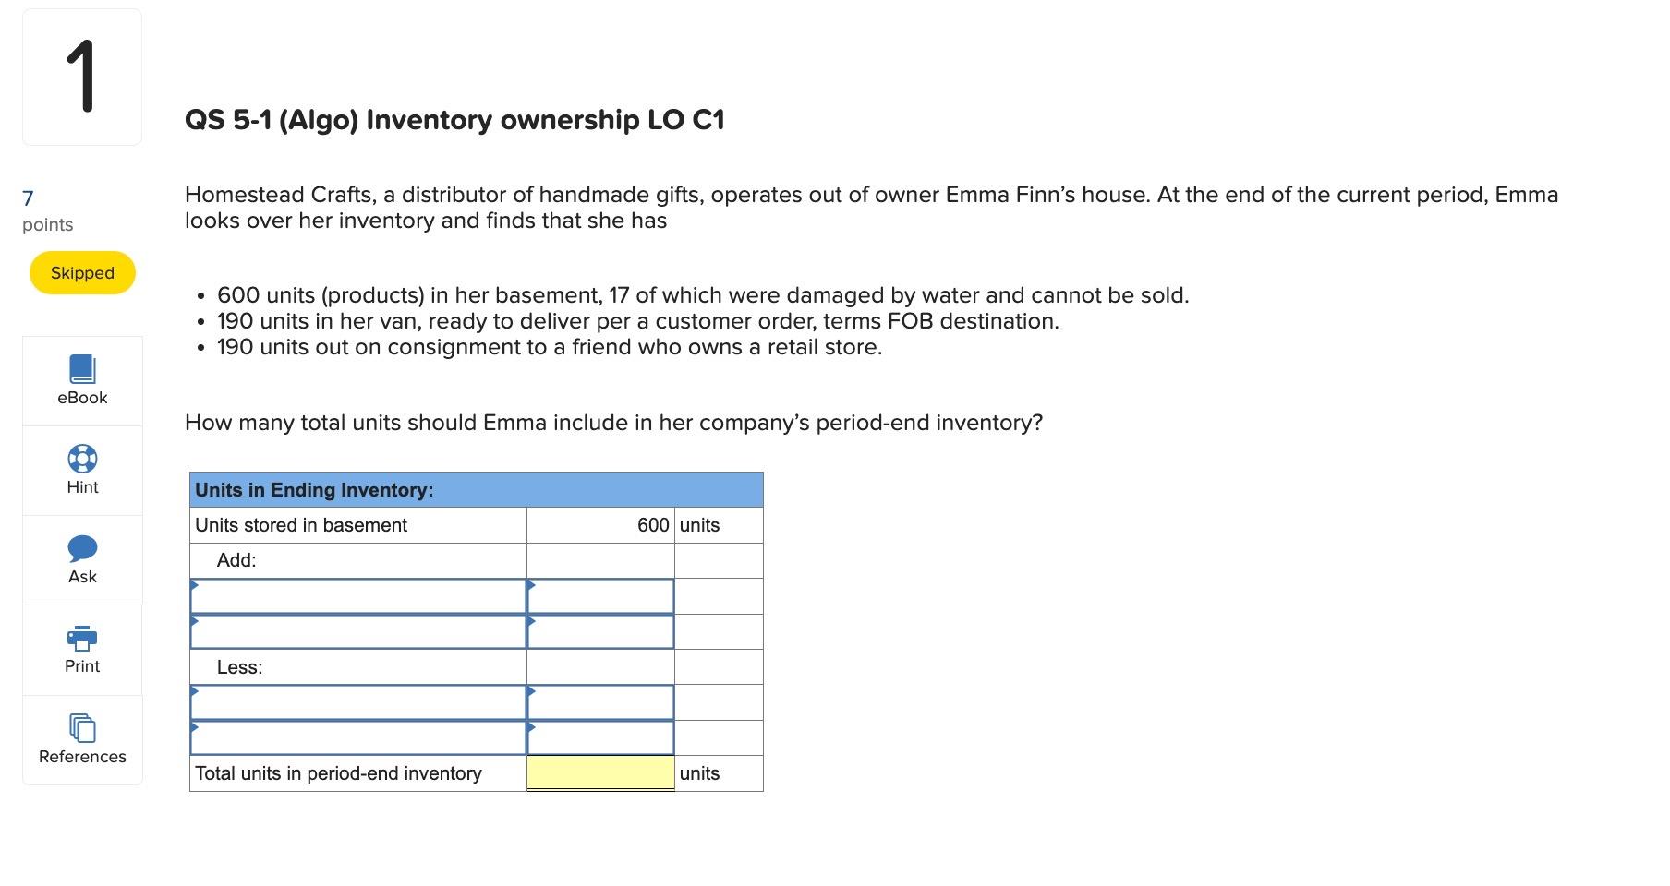Open the second Add row label dropdown
1670x886 pixels.
pyautogui.click(x=357, y=631)
